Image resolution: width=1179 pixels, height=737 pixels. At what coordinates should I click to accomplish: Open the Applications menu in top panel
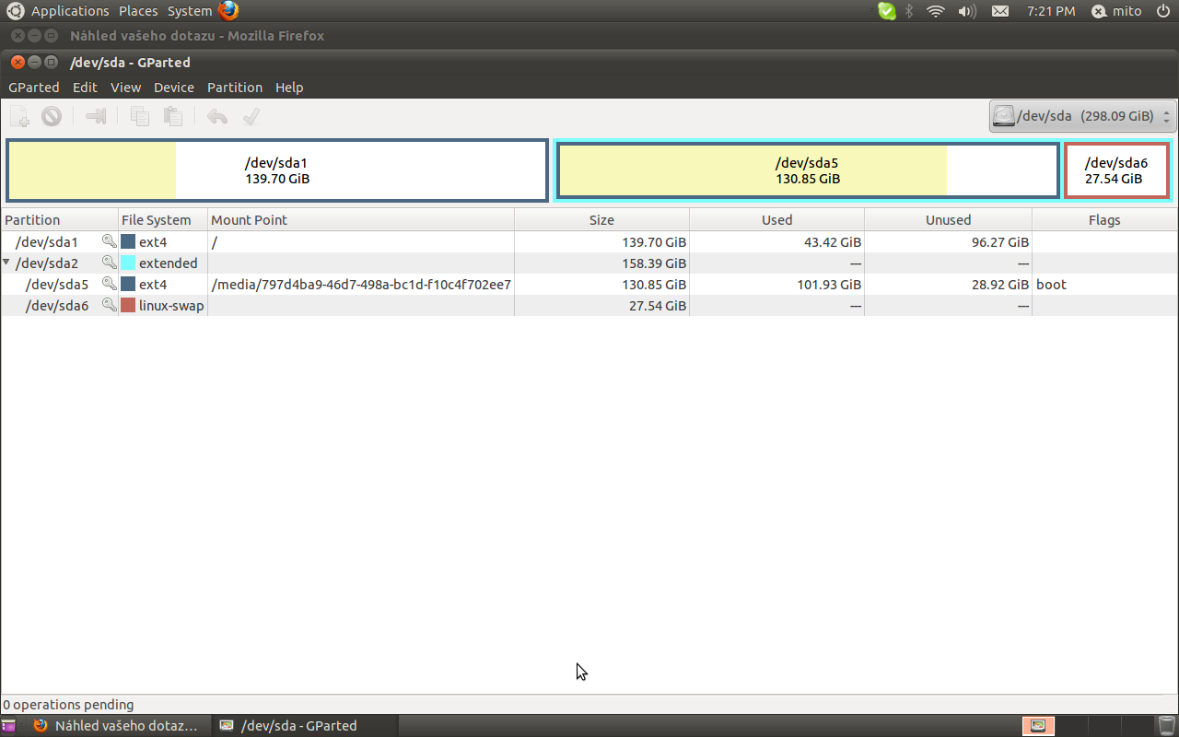click(x=70, y=11)
